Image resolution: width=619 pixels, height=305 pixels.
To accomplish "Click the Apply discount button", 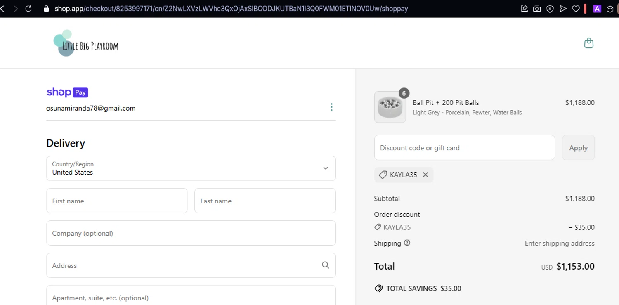I will (x=578, y=148).
